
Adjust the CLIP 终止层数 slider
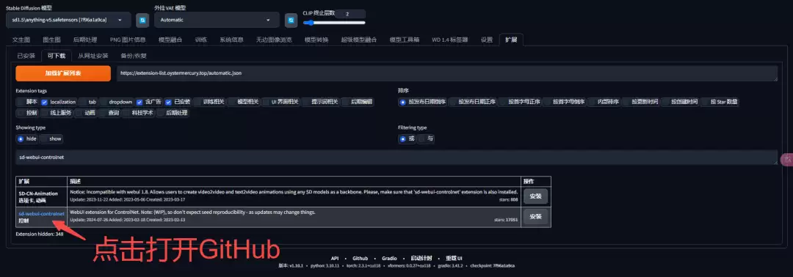(334, 23)
